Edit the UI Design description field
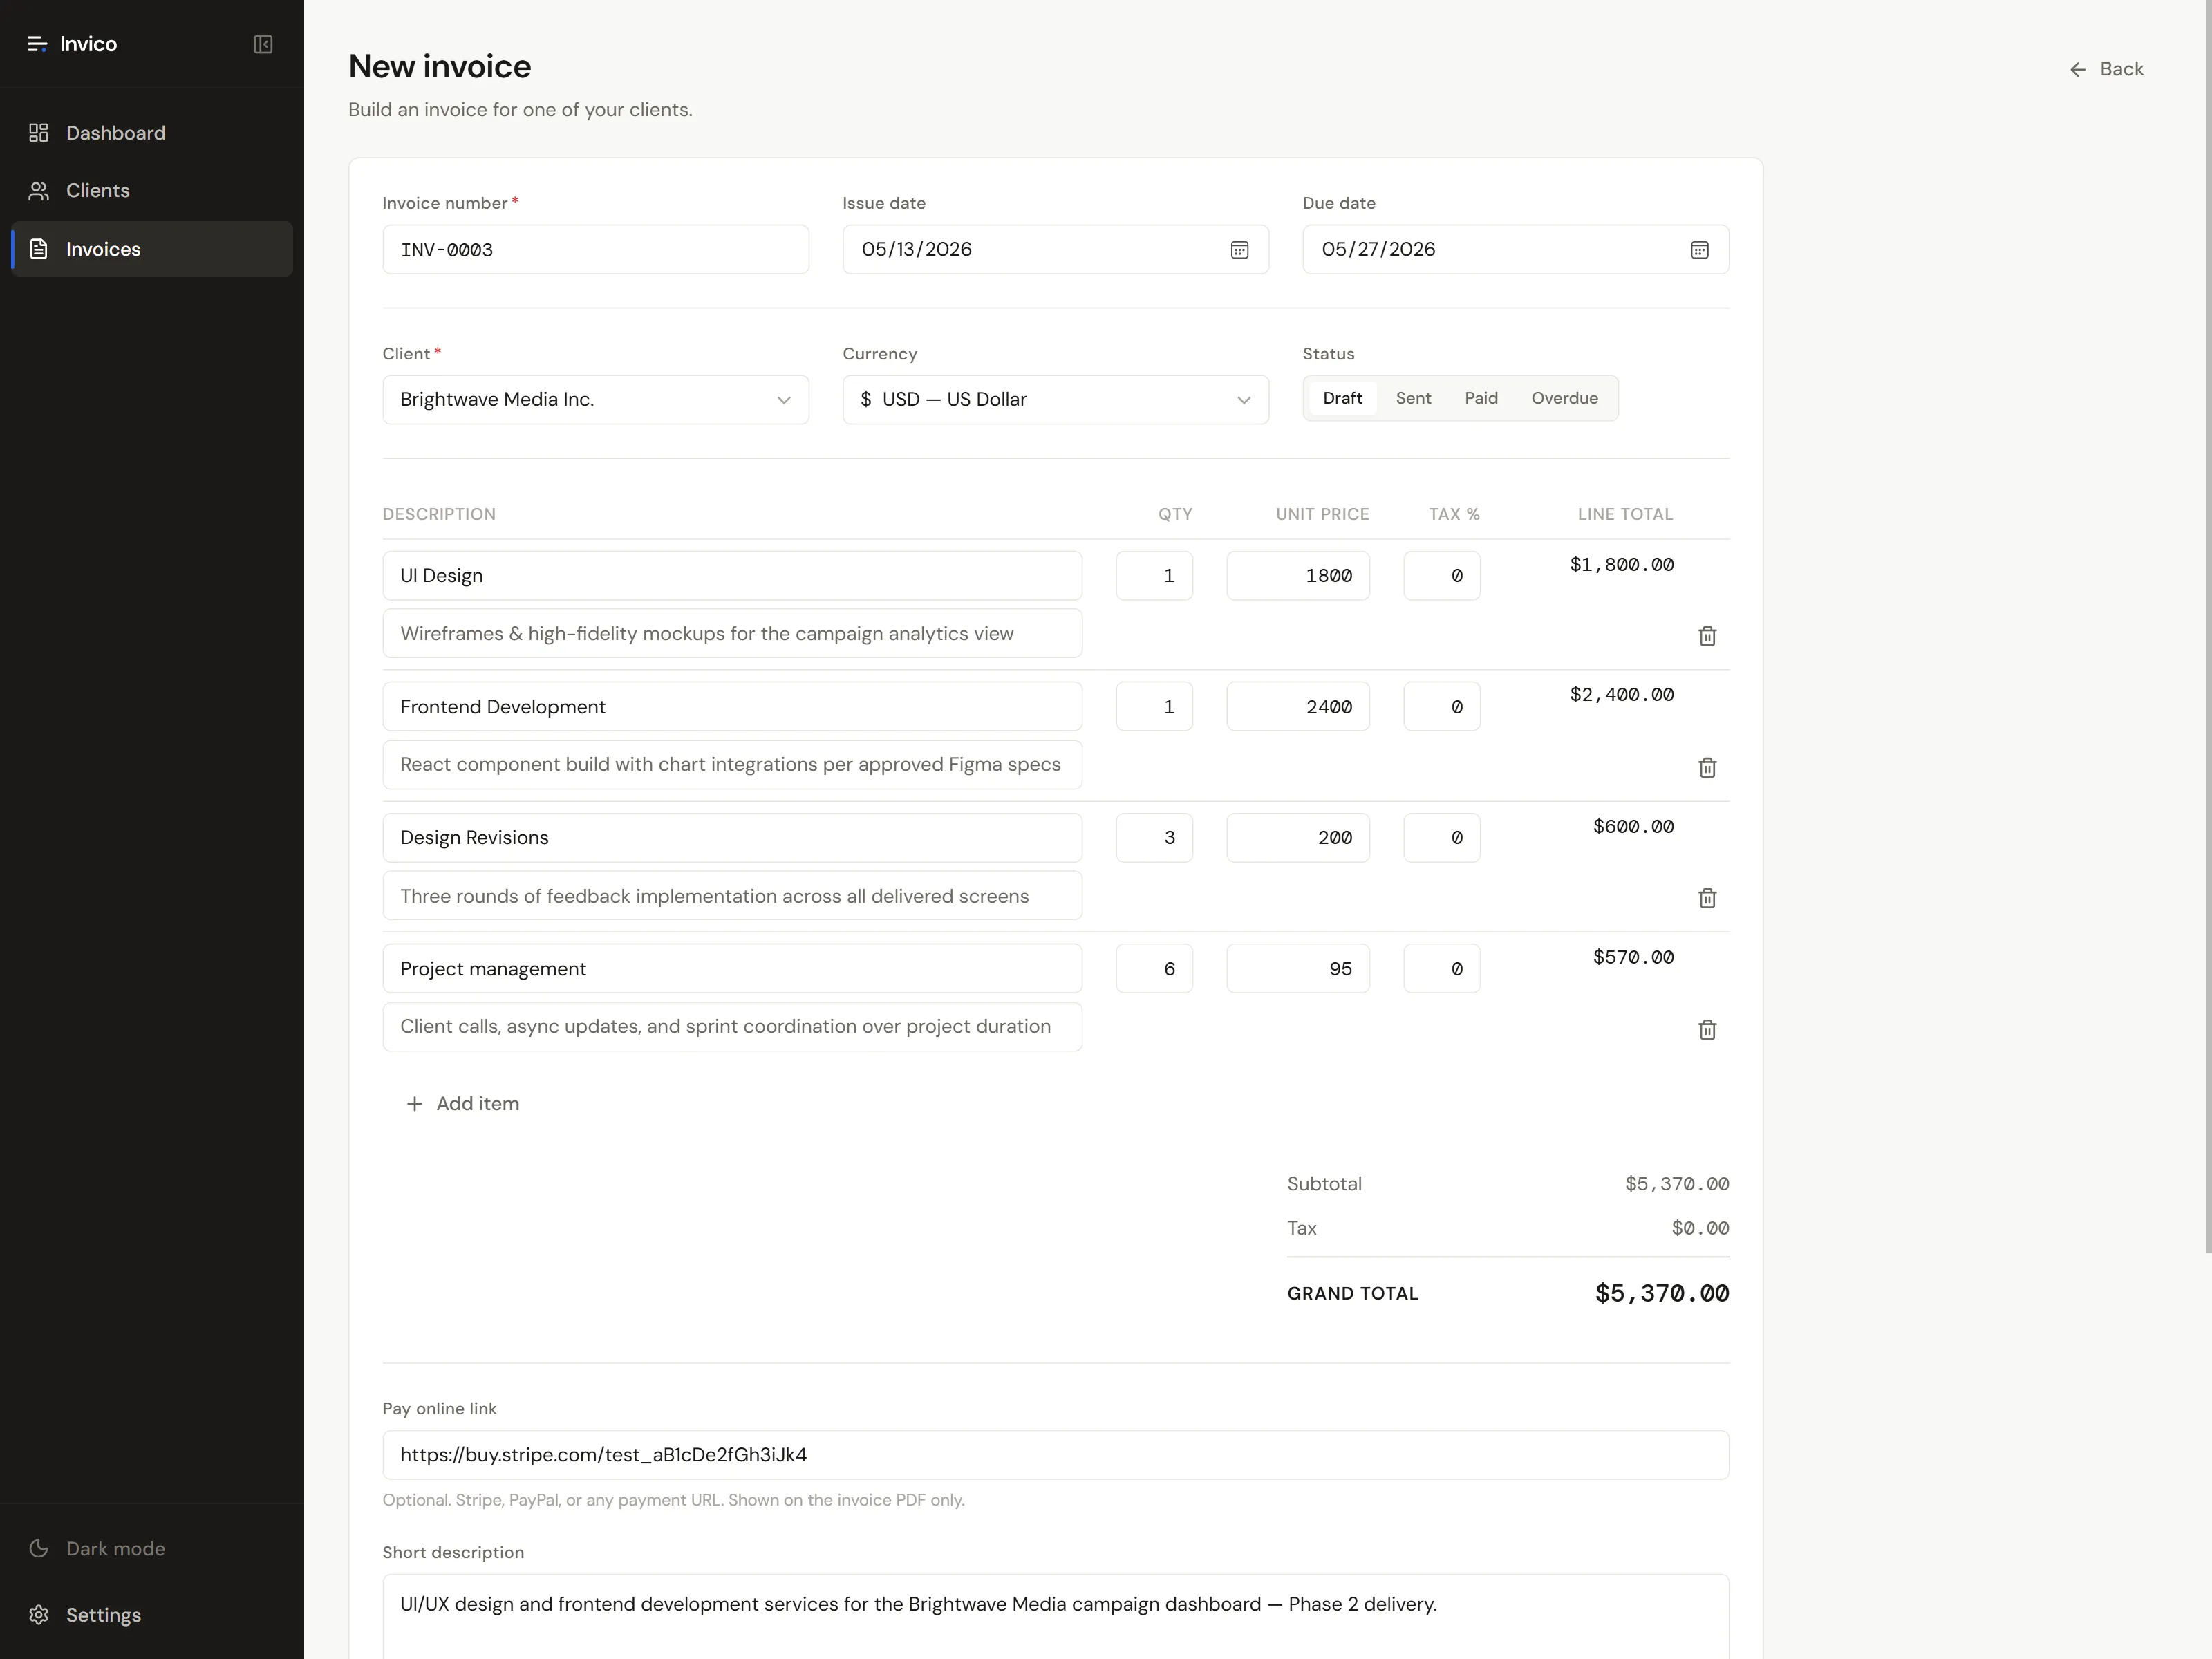Screen dimensions: 2212x1659 (x=732, y=576)
